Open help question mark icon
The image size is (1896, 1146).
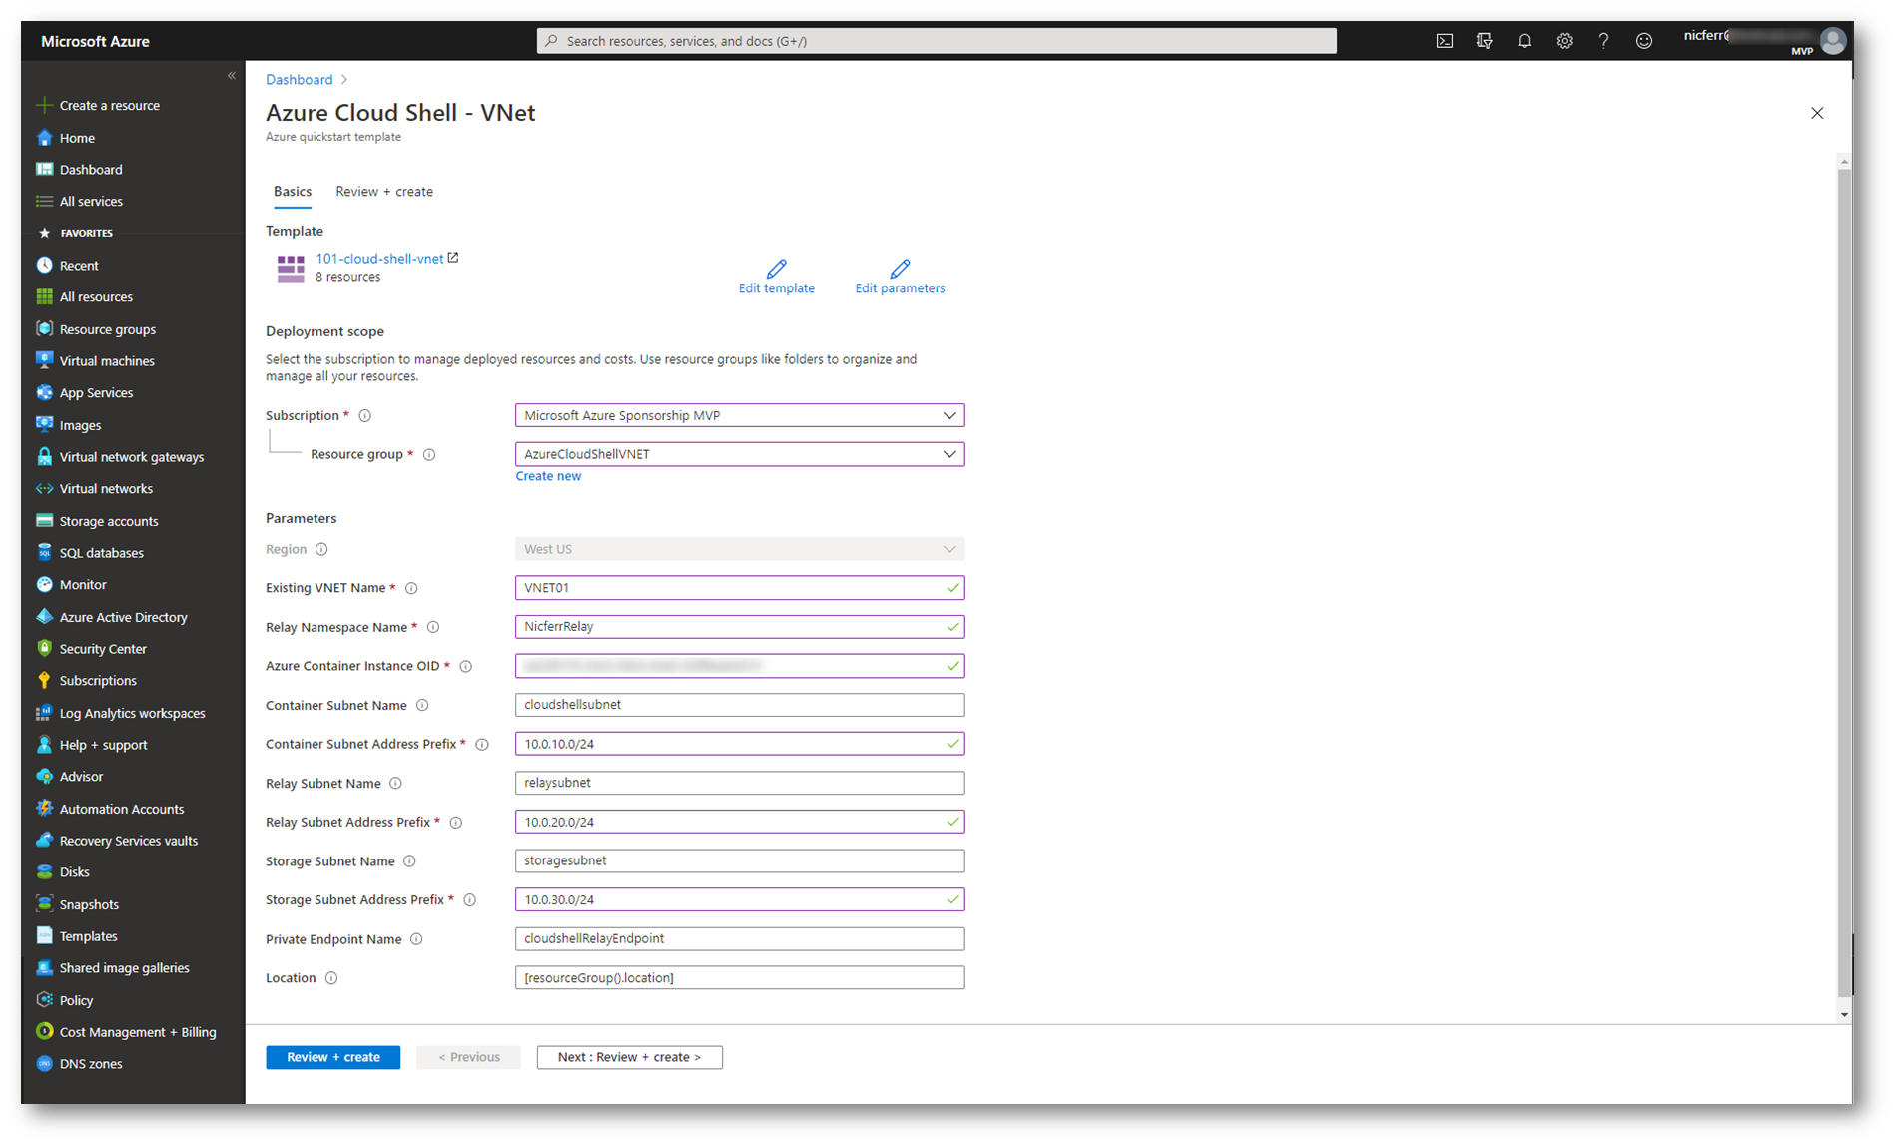coord(1603,41)
